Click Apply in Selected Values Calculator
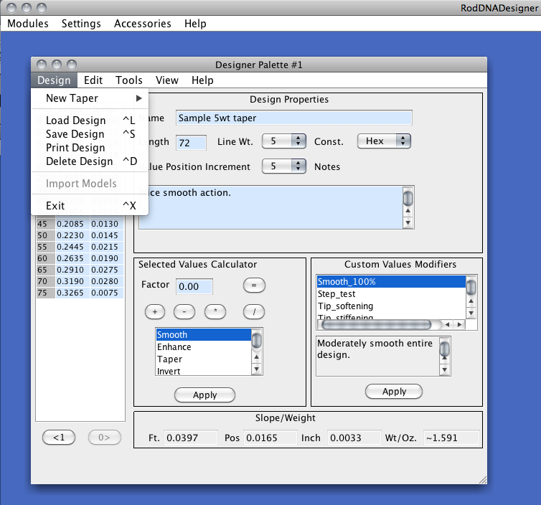The height and width of the screenshot is (505, 541). (x=205, y=395)
